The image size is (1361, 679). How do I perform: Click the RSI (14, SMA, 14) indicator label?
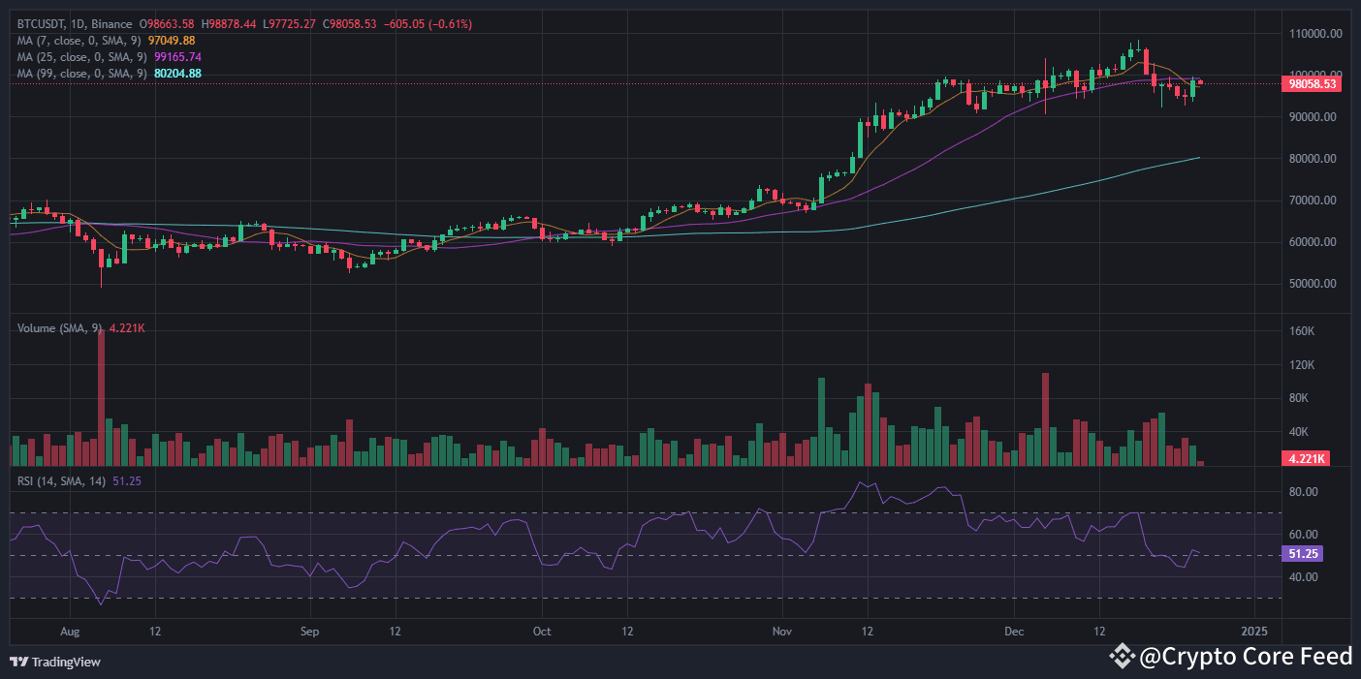click(x=62, y=479)
